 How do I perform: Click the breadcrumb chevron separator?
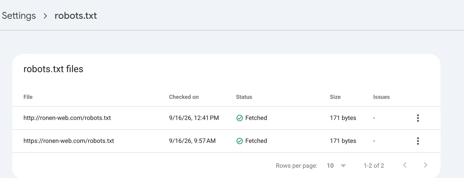click(x=45, y=16)
